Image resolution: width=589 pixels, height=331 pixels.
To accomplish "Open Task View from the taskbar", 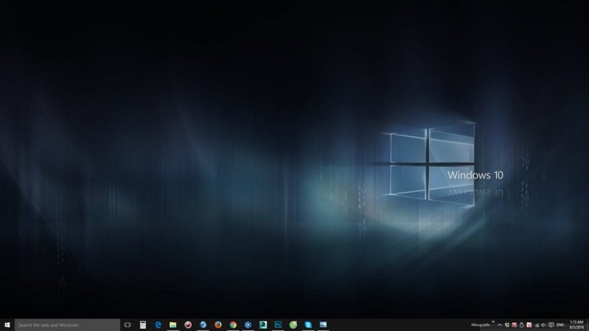I will pyautogui.click(x=127, y=325).
